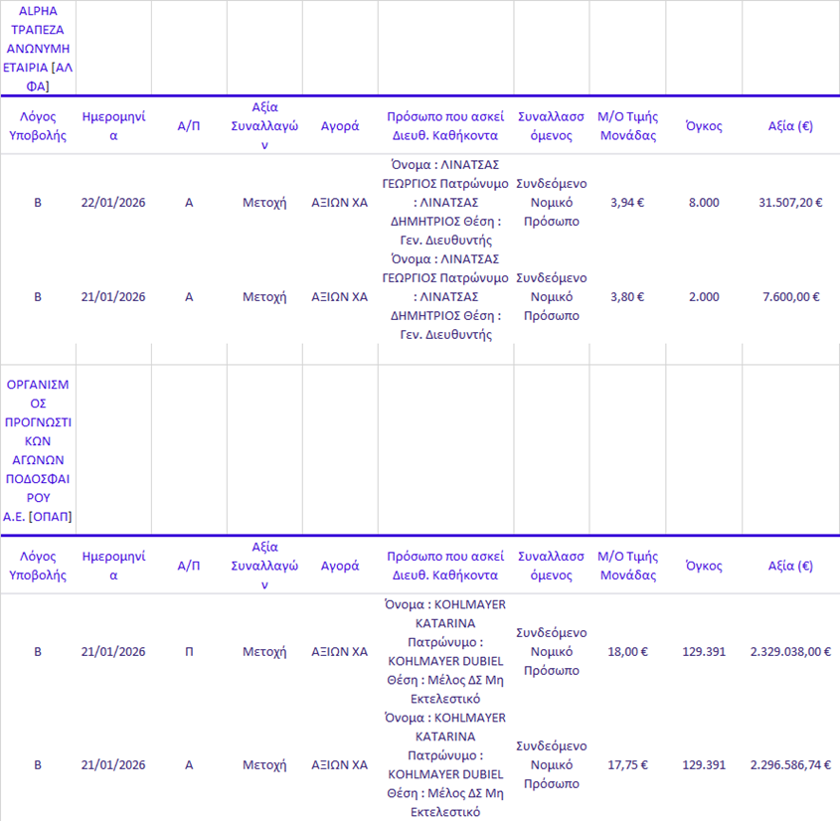Click the ΟΡΓΑΝΙΣΜΟΣ ΠΡΟΓΝΩΣΤΙΚΩΝ ΑΓΩΝΩΝ ΠΟΔΟΣΦΑΙΡΟΥ [ΟΠΑΠ] name
840x821 pixels.
(38, 450)
